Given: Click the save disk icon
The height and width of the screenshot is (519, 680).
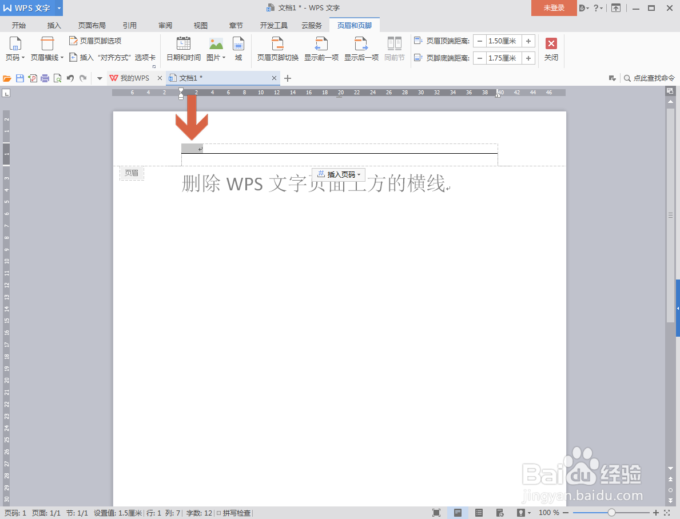Looking at the screenshot, I should (x=20, y=78).
